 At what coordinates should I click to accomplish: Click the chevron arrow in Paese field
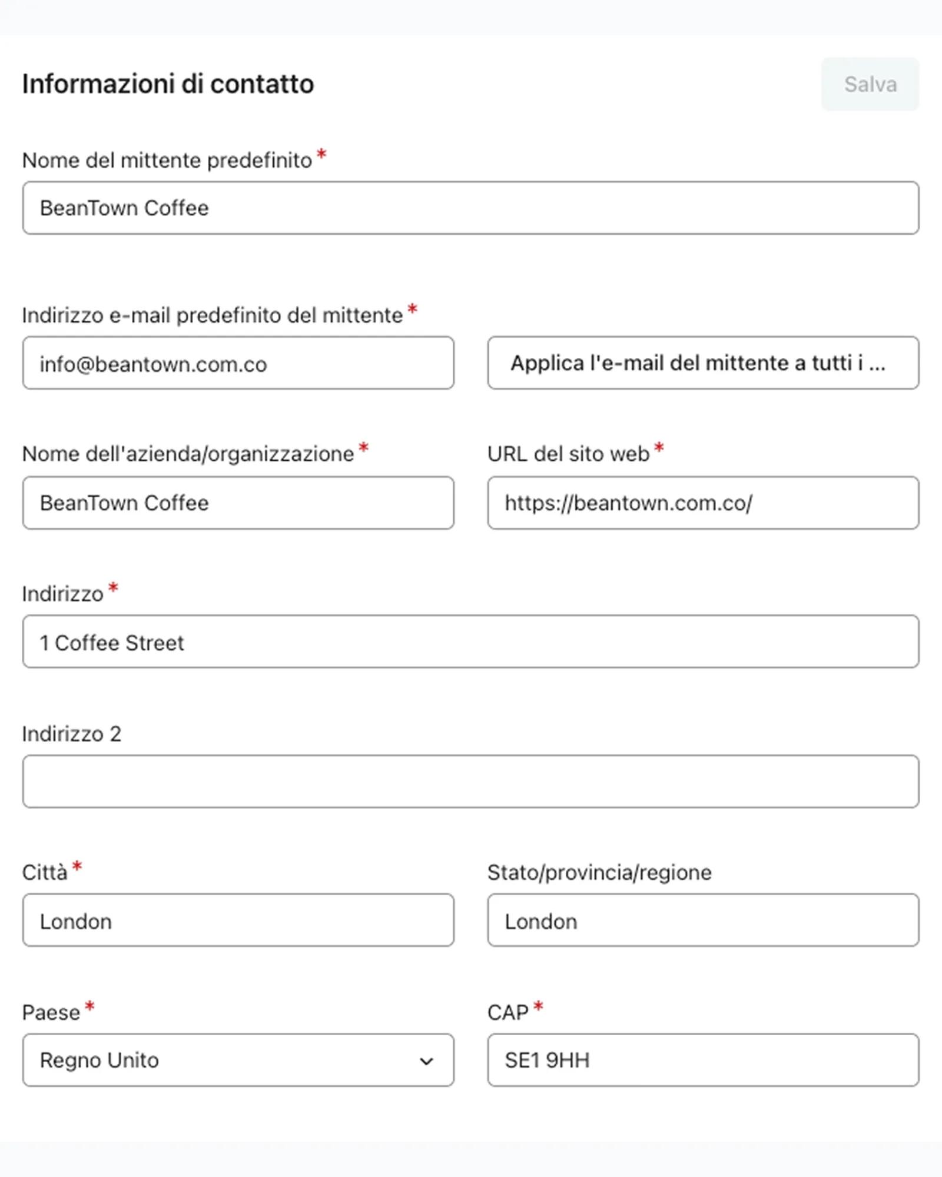(x=426, y=1061)
